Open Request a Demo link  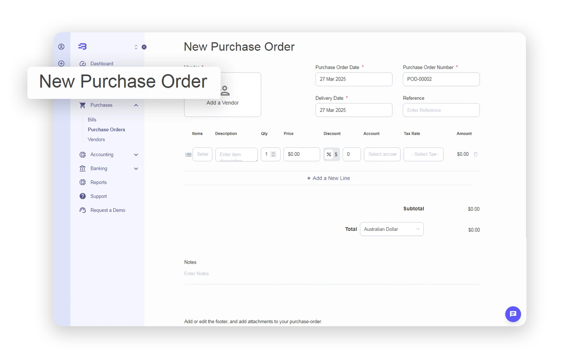point(108,210)
